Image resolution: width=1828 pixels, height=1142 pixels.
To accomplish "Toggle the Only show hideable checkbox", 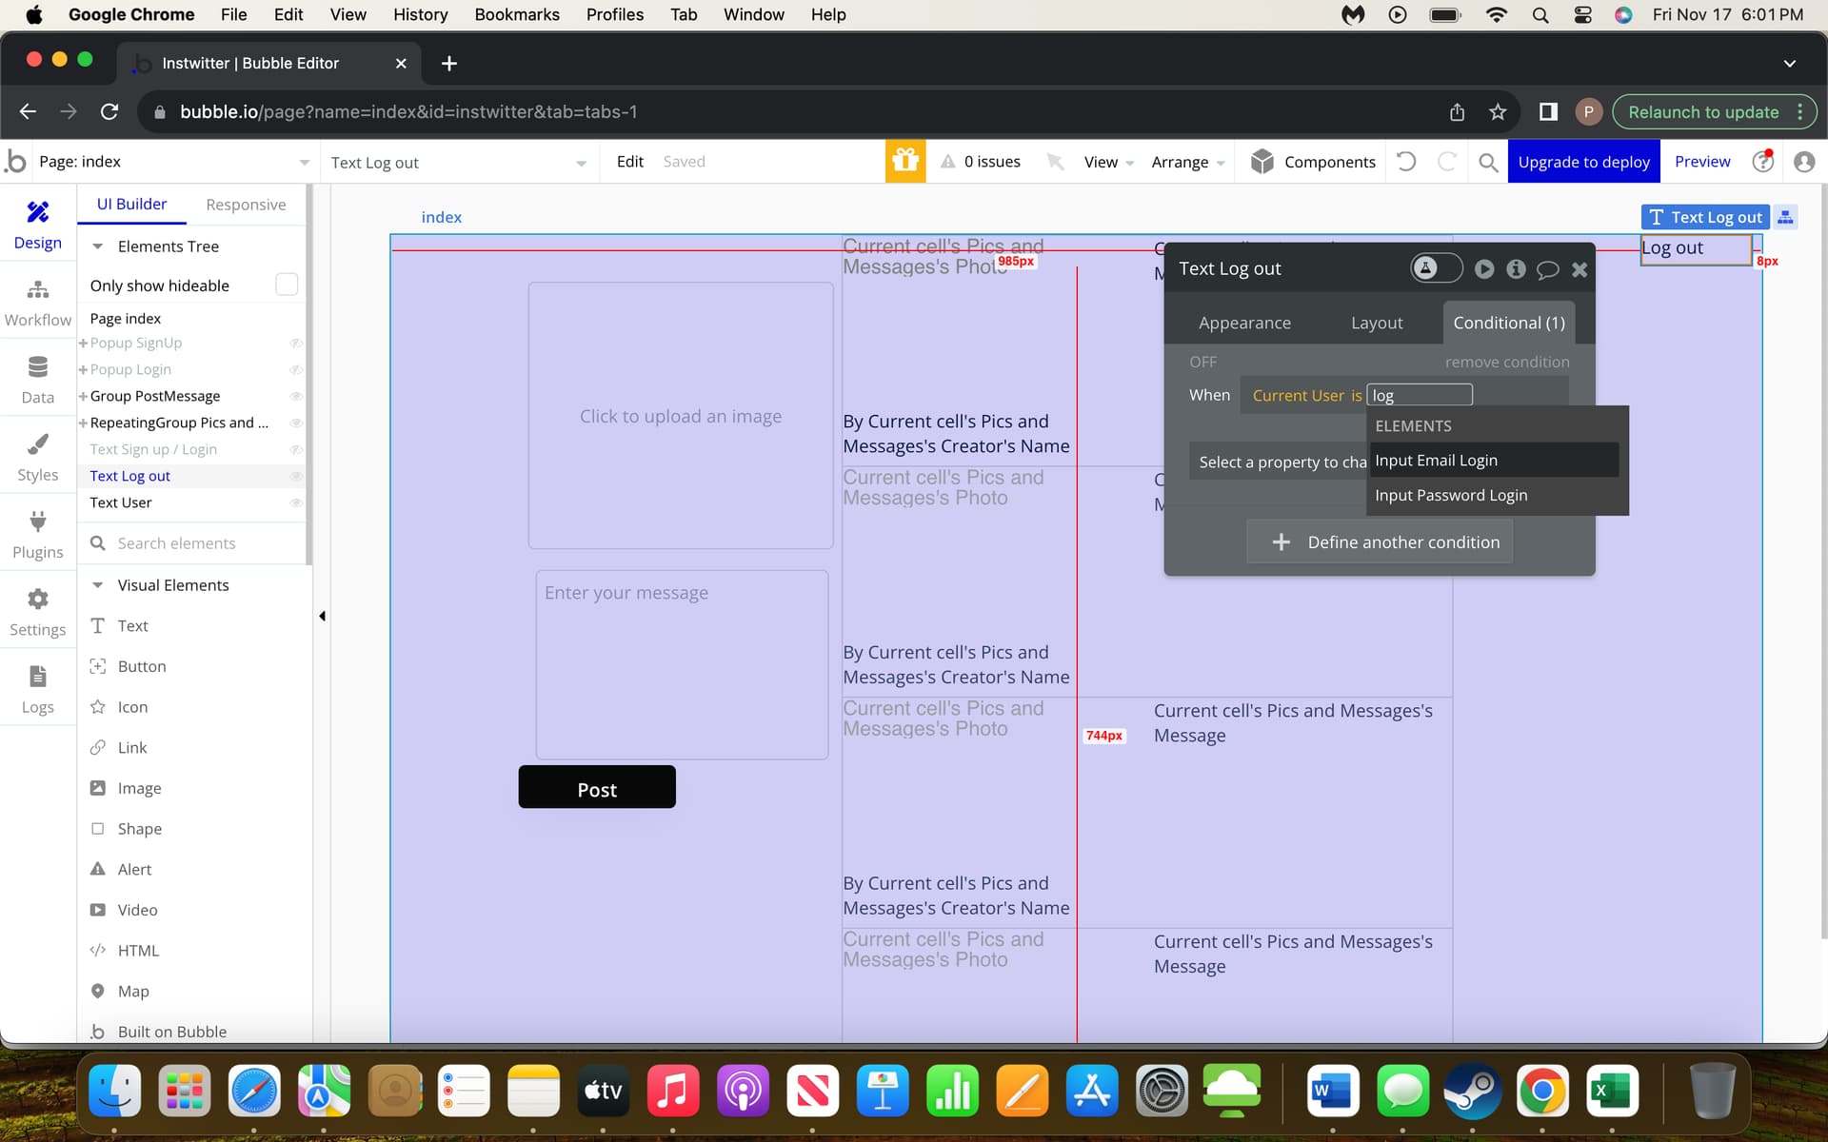I will 286,285.
